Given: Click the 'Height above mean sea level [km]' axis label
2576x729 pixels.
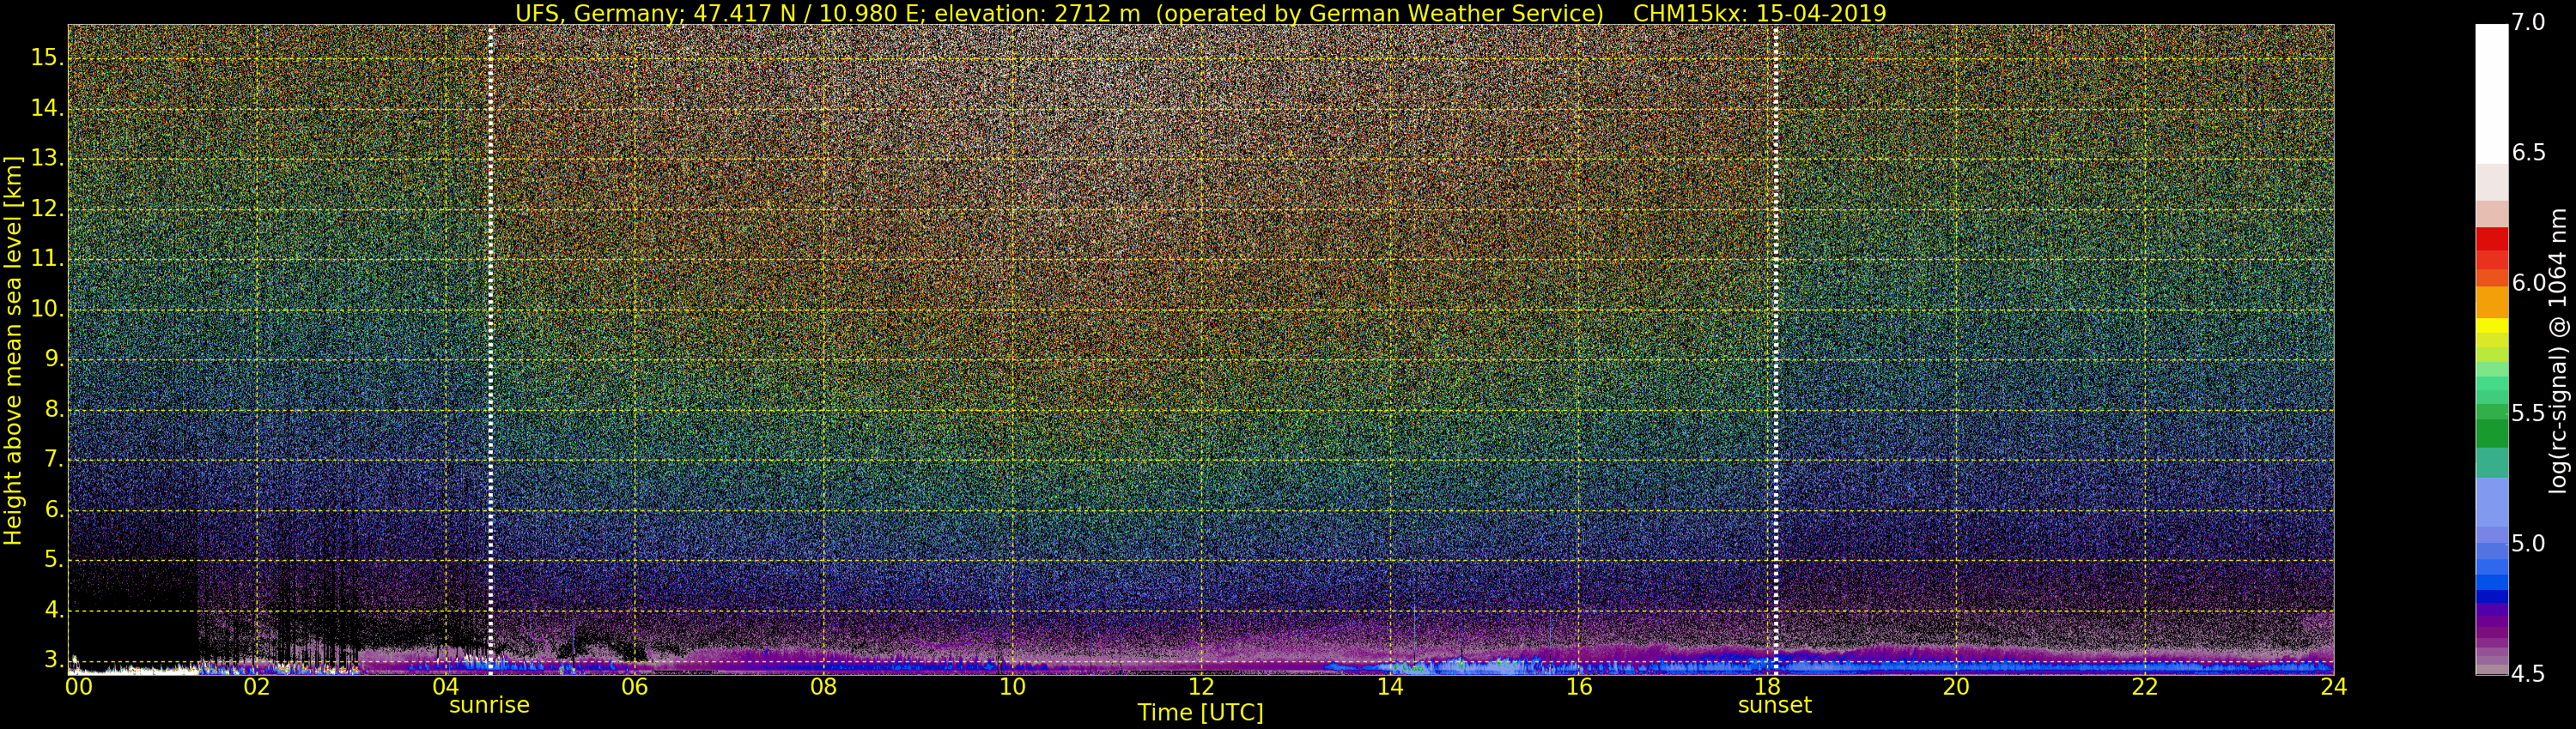Looking at the screenshot, I should [x=13, y=350].
